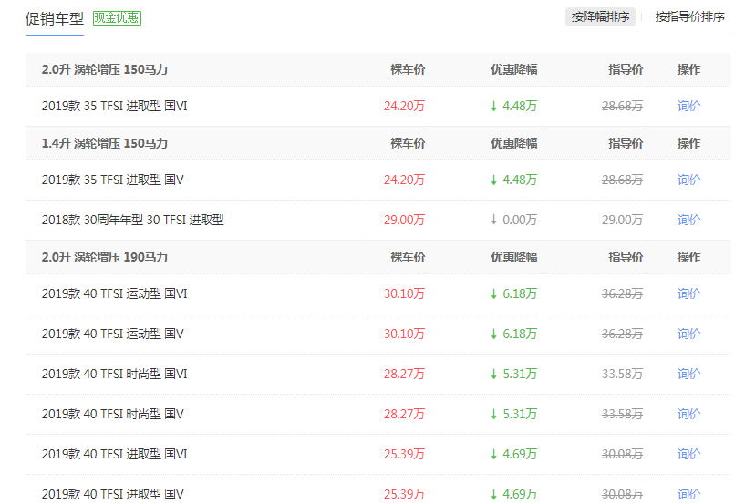Select the 促销车型 tab
The image size is (745, 504).
(55, 19)
